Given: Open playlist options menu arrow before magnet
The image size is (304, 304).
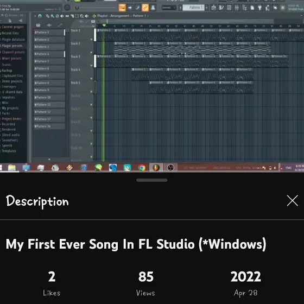Looking at the screenshot, I should (x=35, y=16).
